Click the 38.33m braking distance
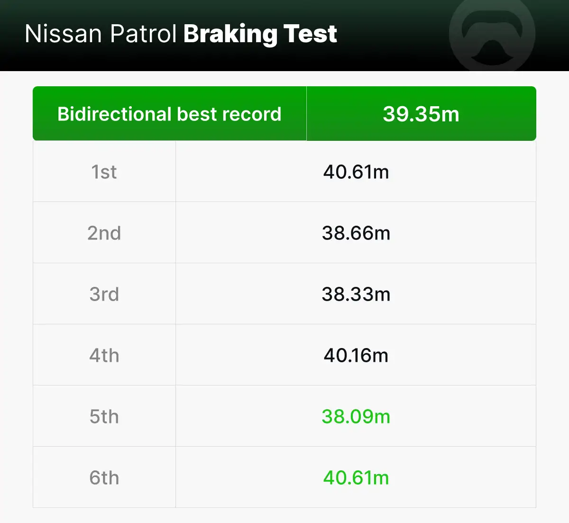569x523 pixels. point(356,294)
